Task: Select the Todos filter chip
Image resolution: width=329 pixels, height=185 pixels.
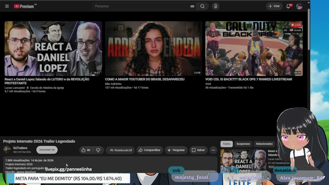Action: [226, 144]
